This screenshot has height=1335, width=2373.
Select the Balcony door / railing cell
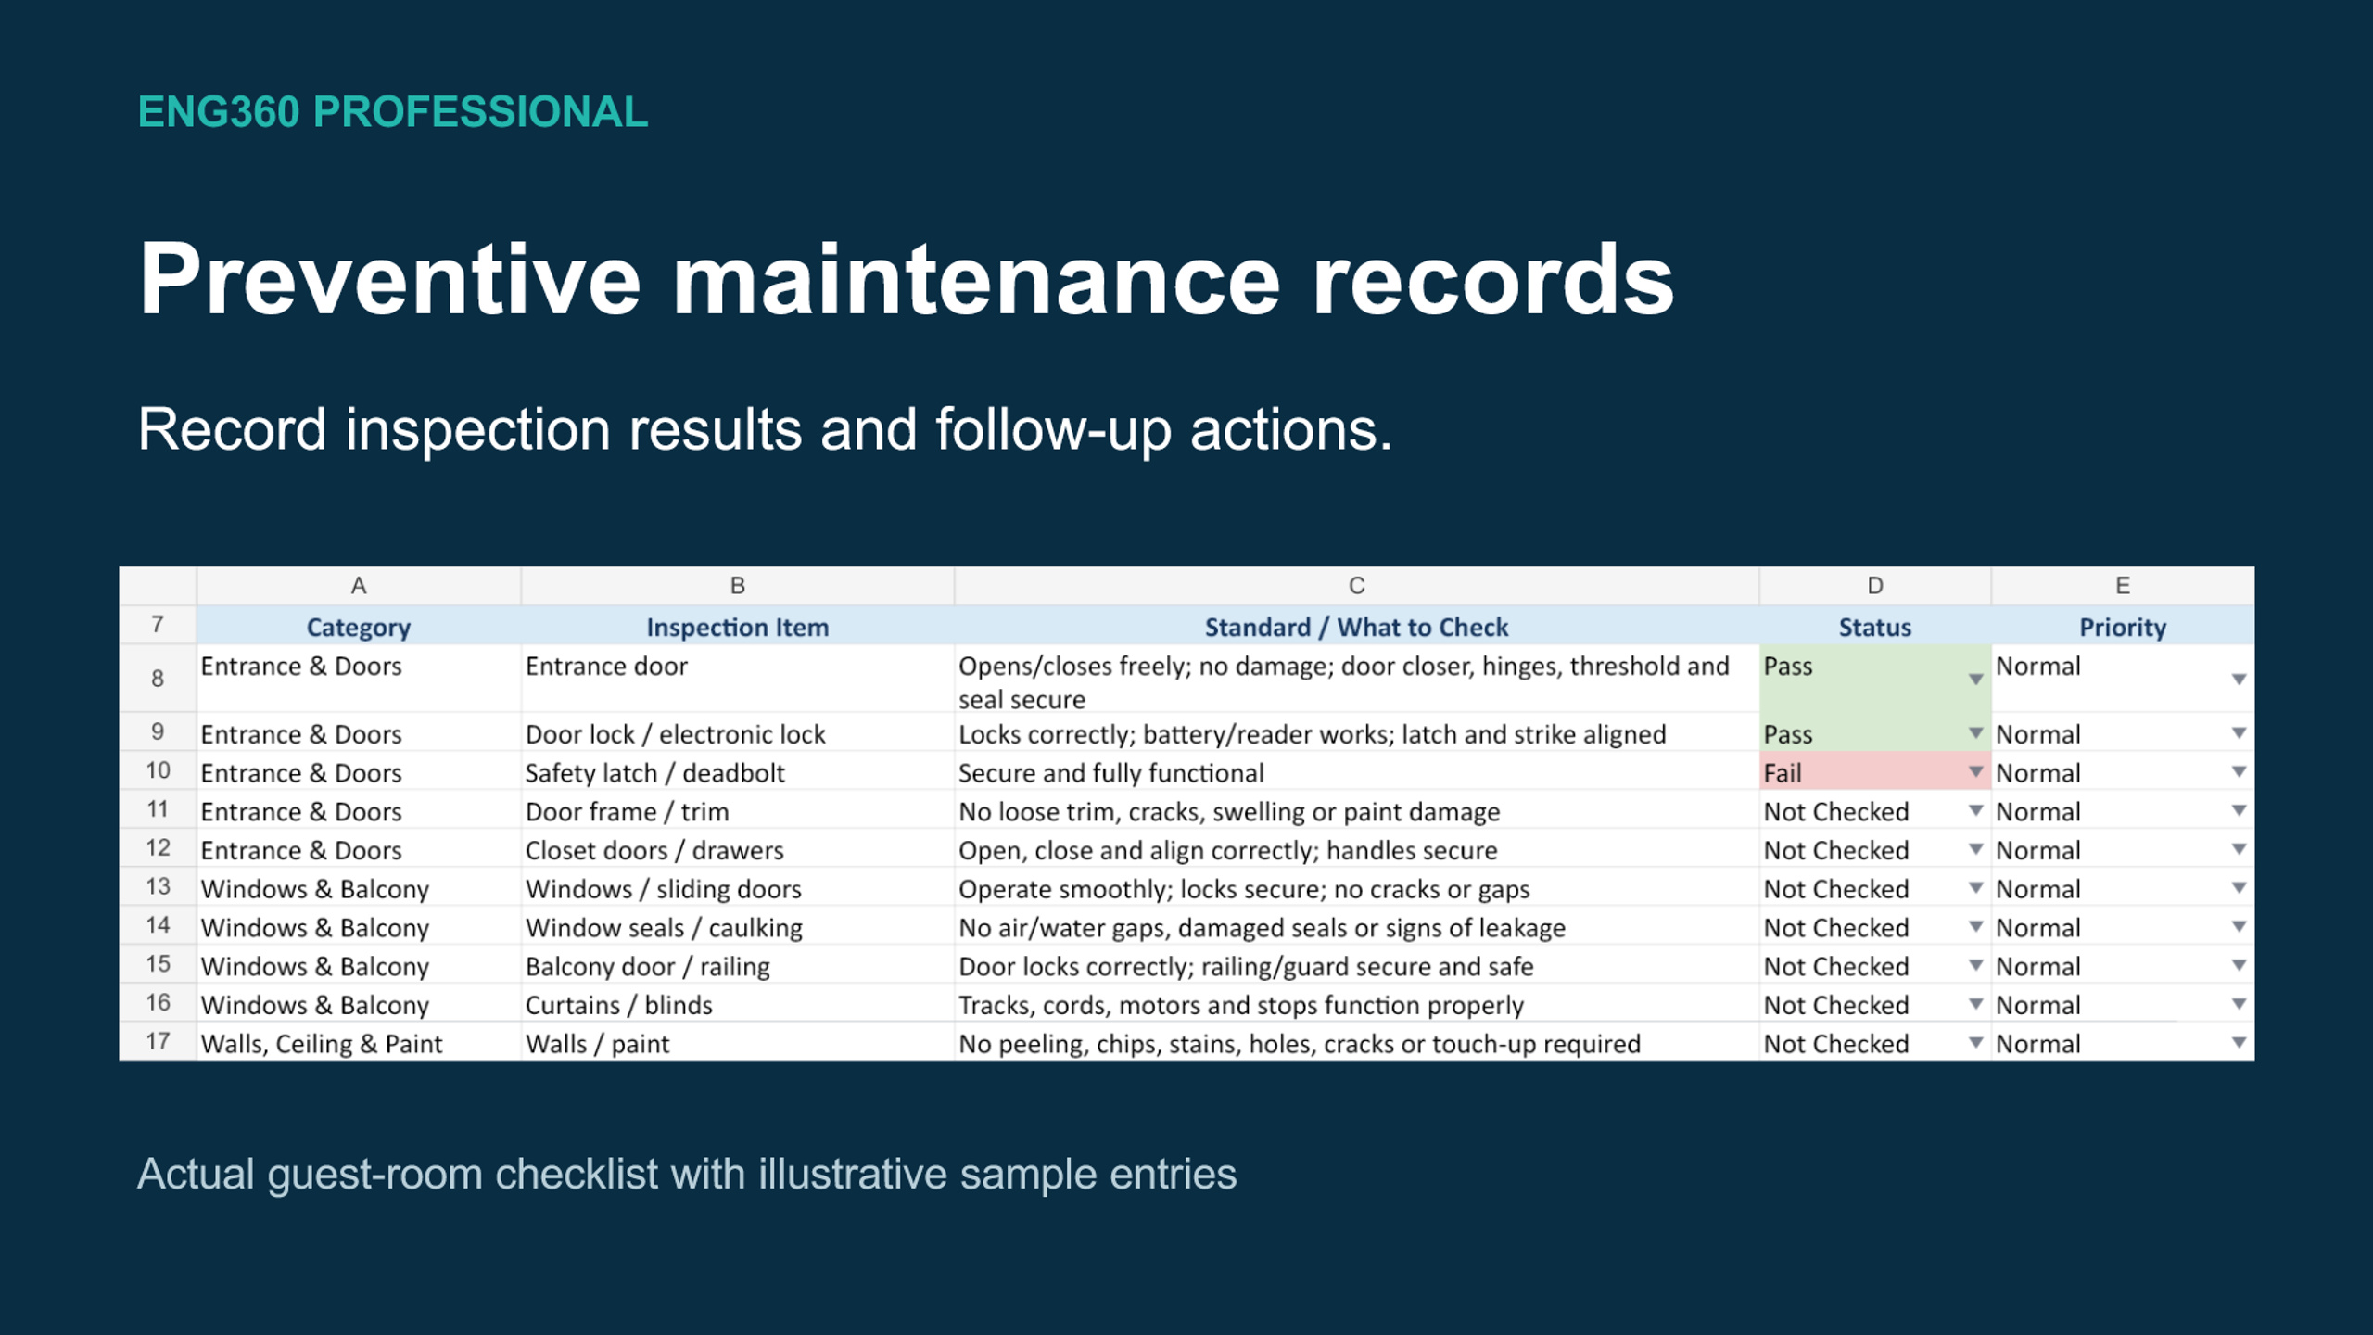point(738,965)
